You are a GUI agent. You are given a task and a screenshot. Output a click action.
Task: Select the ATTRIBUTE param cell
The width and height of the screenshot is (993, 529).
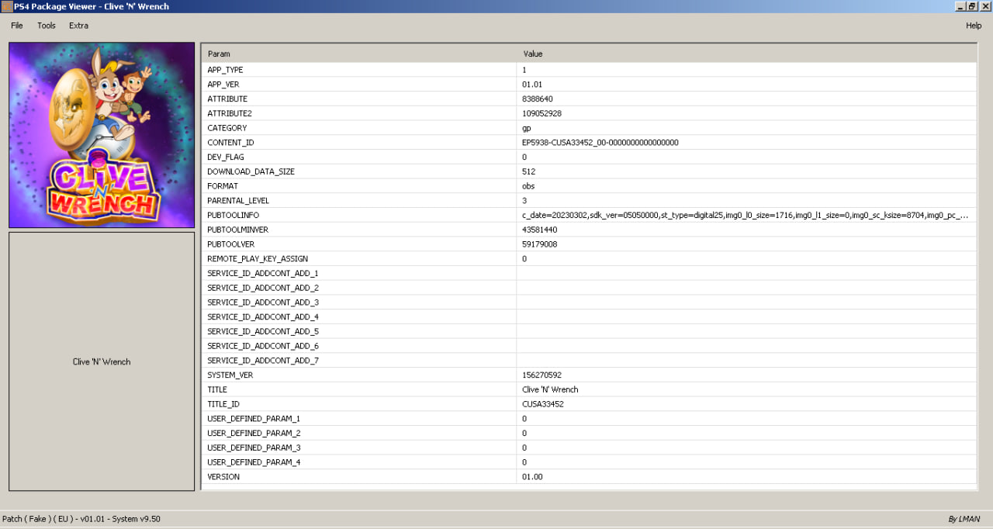[x=359, y=99]
